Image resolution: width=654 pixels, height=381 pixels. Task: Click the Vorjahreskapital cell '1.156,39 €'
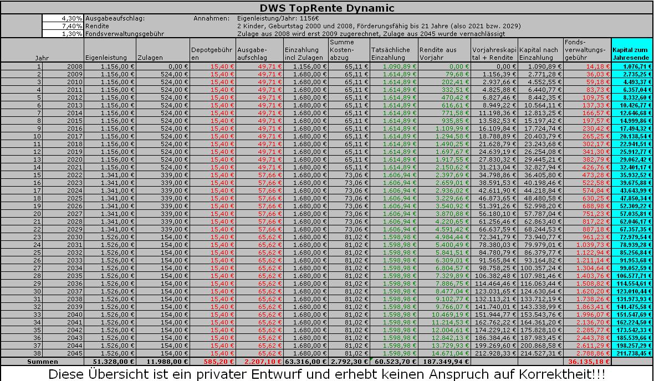(x=495, y=74)
